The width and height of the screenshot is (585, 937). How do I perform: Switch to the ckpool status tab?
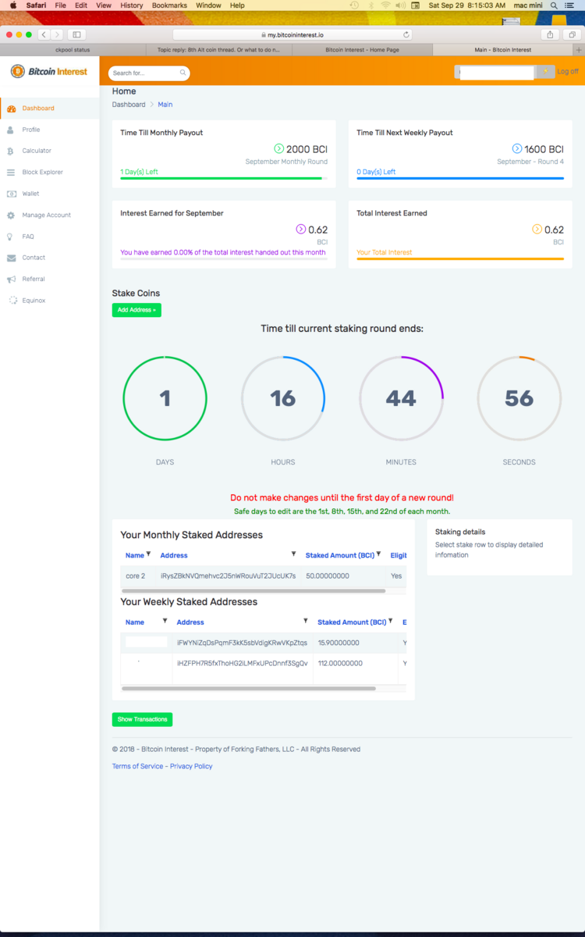click(x=73, y=49)
